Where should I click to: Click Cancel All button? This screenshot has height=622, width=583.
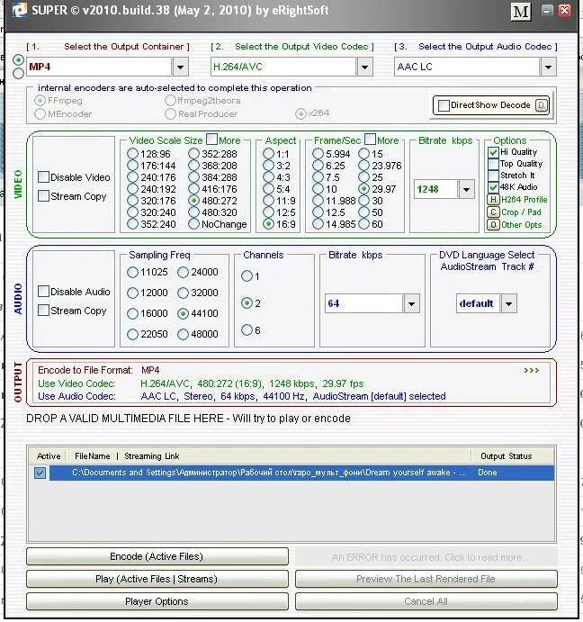(426, 602)
